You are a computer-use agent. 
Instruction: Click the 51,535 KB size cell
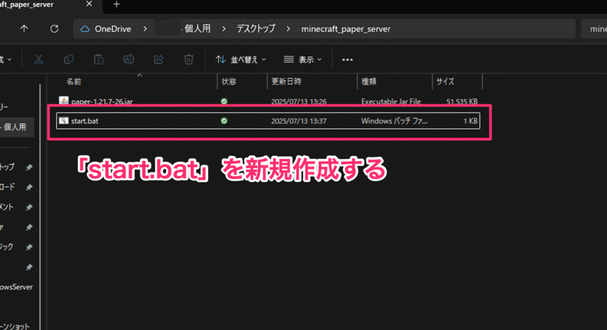pyautogui.click(x=462, y=101)
